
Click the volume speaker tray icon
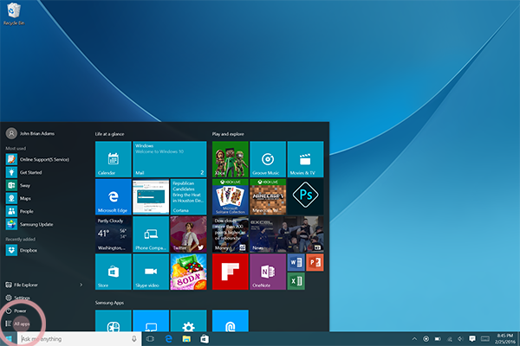(x=460, y=339)
